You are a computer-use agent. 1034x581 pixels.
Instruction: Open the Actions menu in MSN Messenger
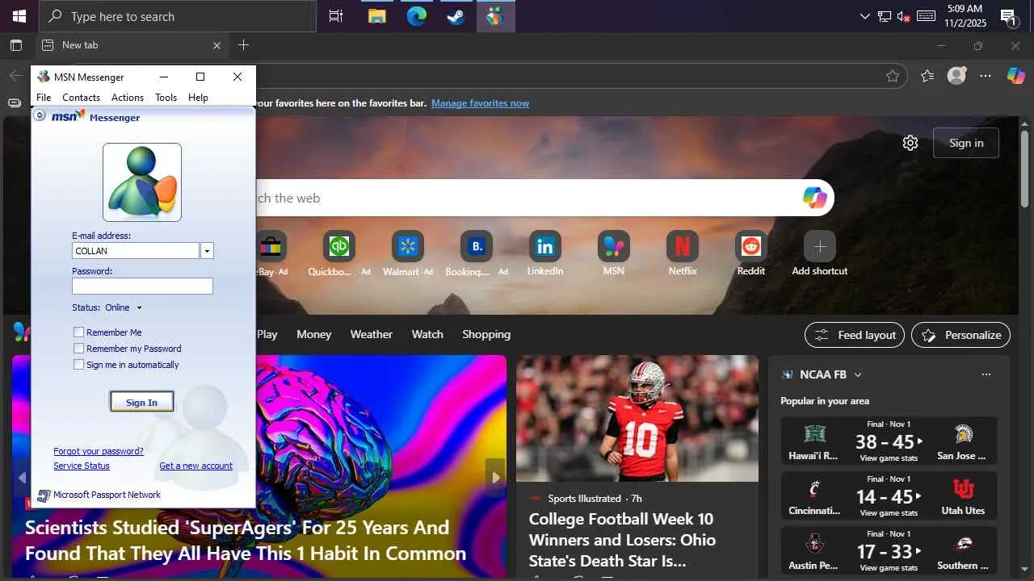point(128,98)
